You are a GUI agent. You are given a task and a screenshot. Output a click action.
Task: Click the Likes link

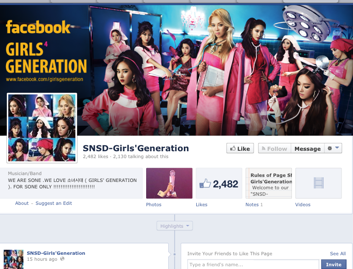[201, 204]
